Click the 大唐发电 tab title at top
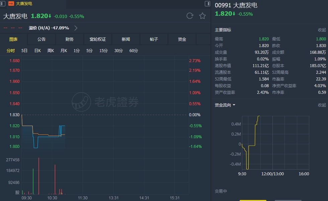 24,4
